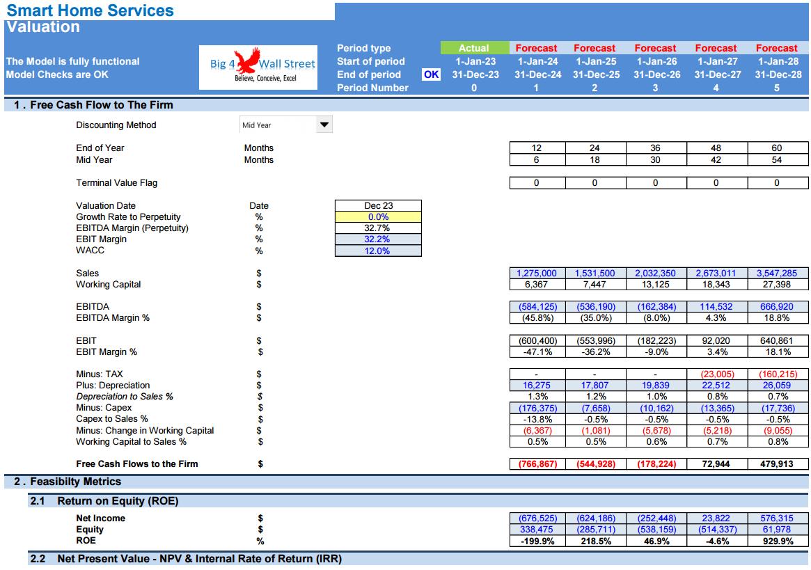
Task: Select the WACC 12.0% input cell
Action: click(x=378, y=251)
